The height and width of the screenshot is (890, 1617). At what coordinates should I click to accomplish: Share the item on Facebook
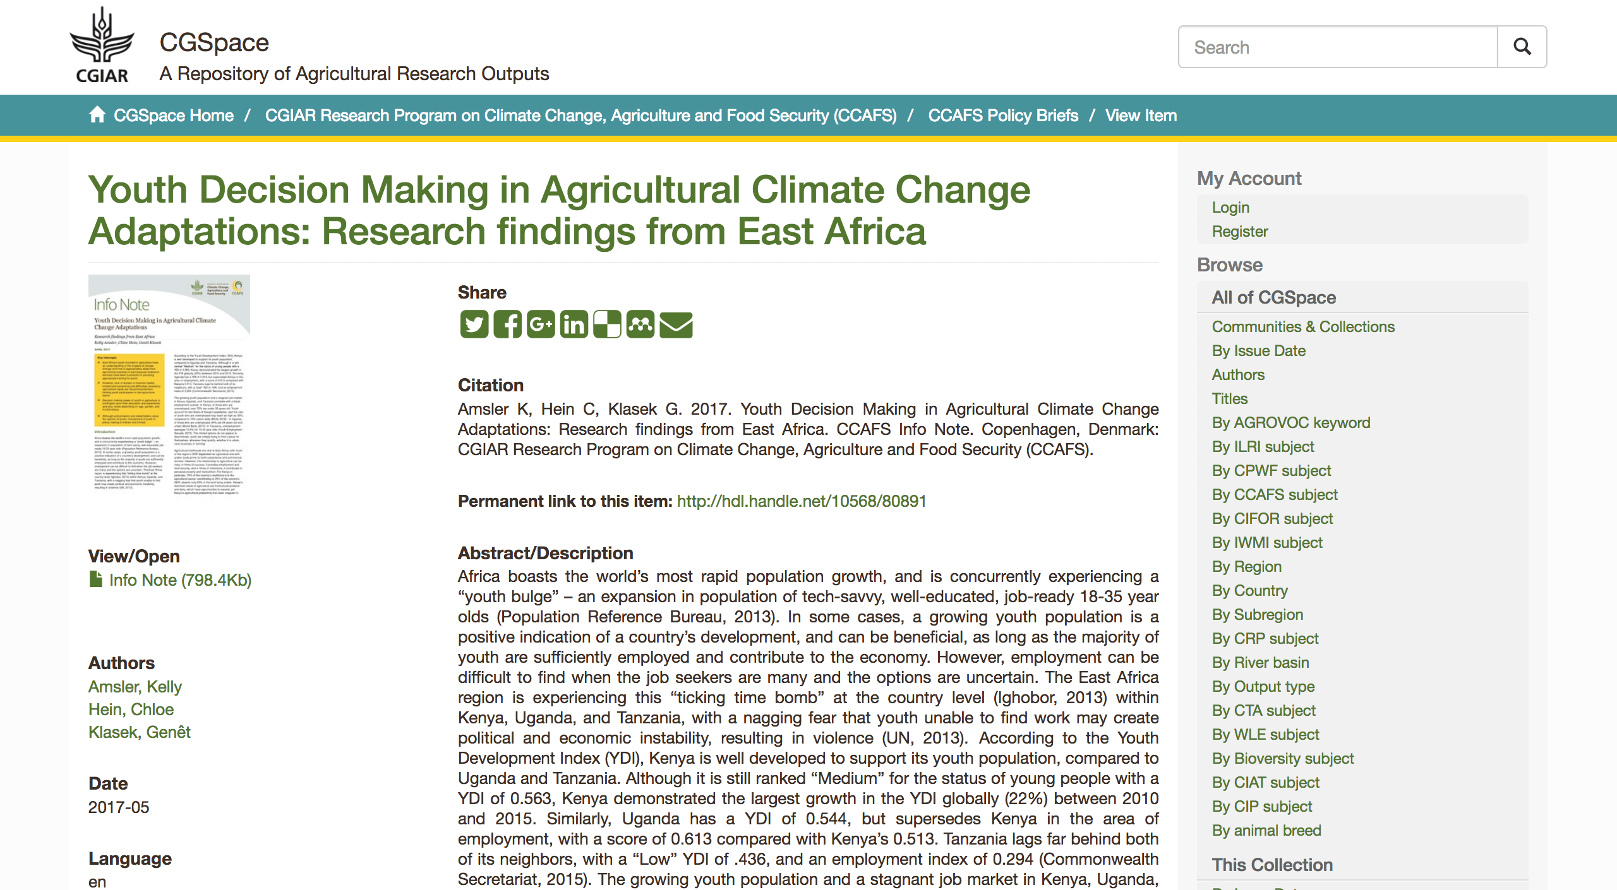point(507,324)
